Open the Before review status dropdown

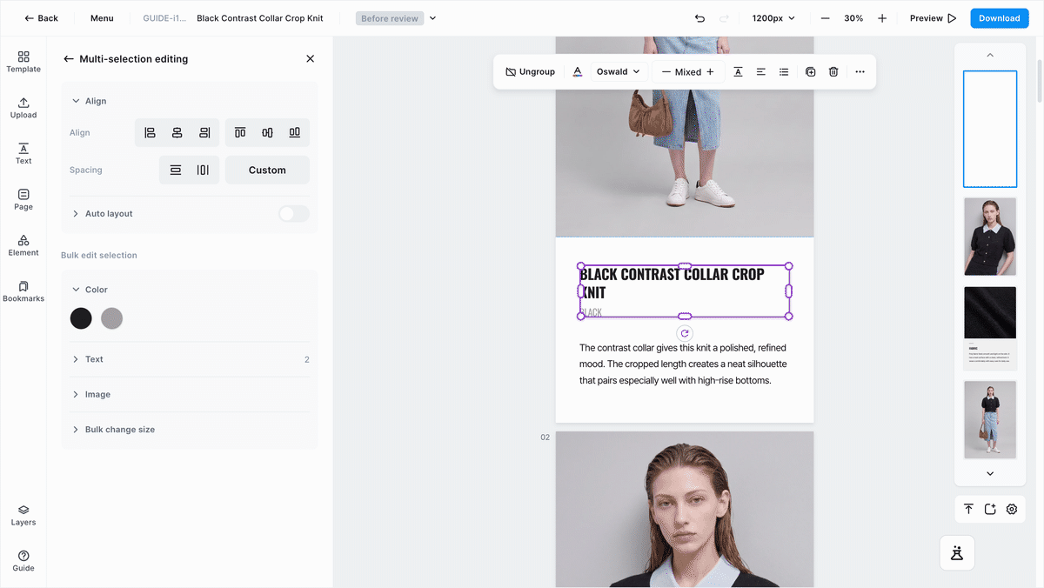(x=396, y=18)
